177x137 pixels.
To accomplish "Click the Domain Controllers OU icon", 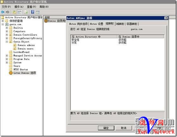I will point(10,35).
